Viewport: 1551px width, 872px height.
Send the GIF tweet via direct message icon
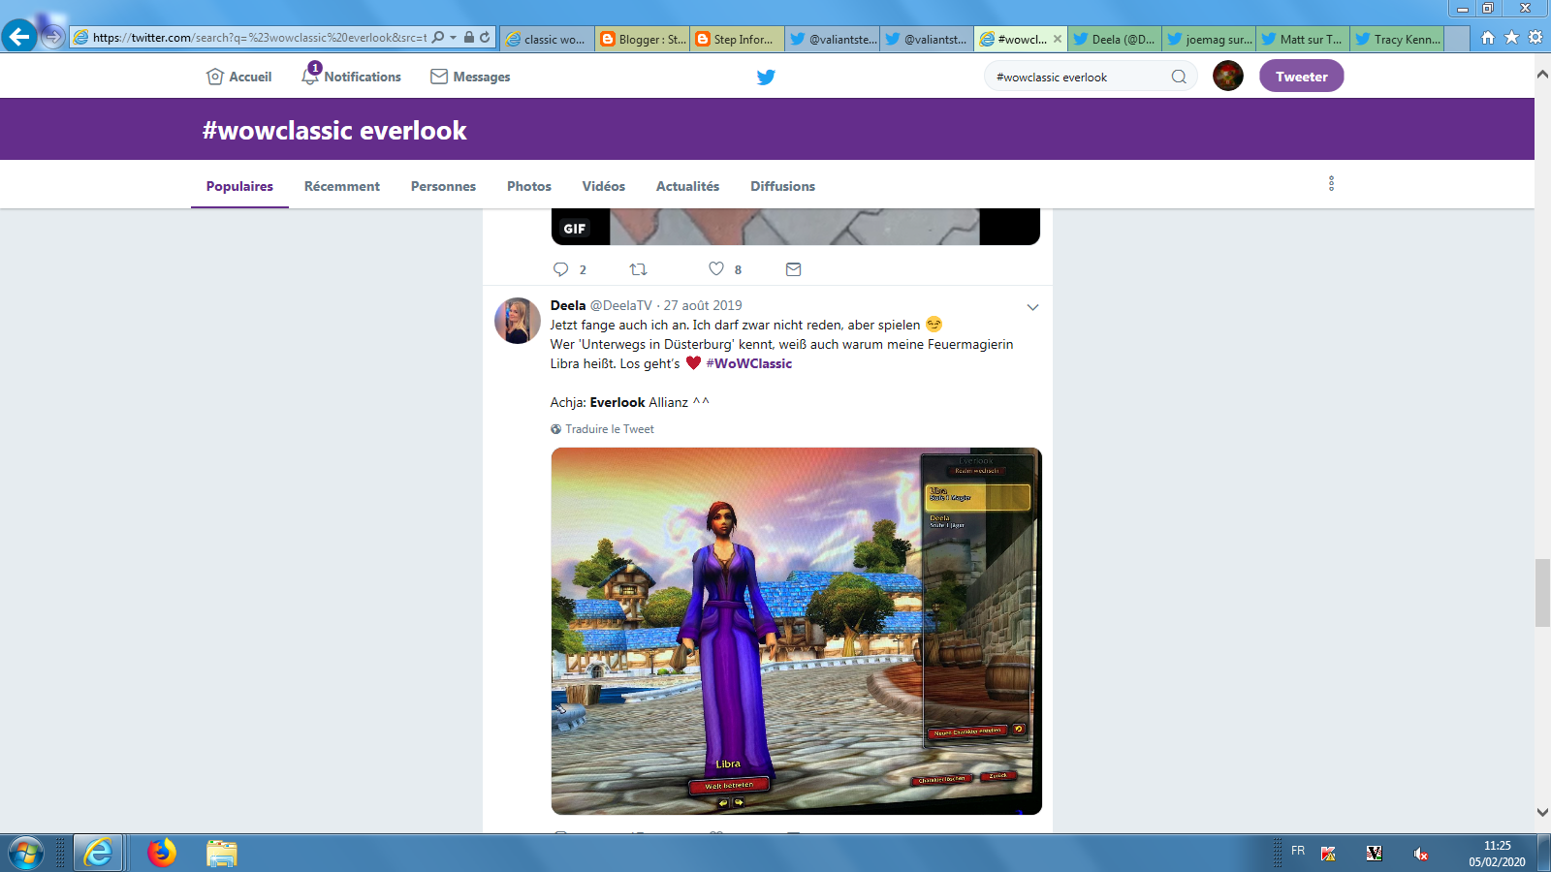click(x=793, y=269)
